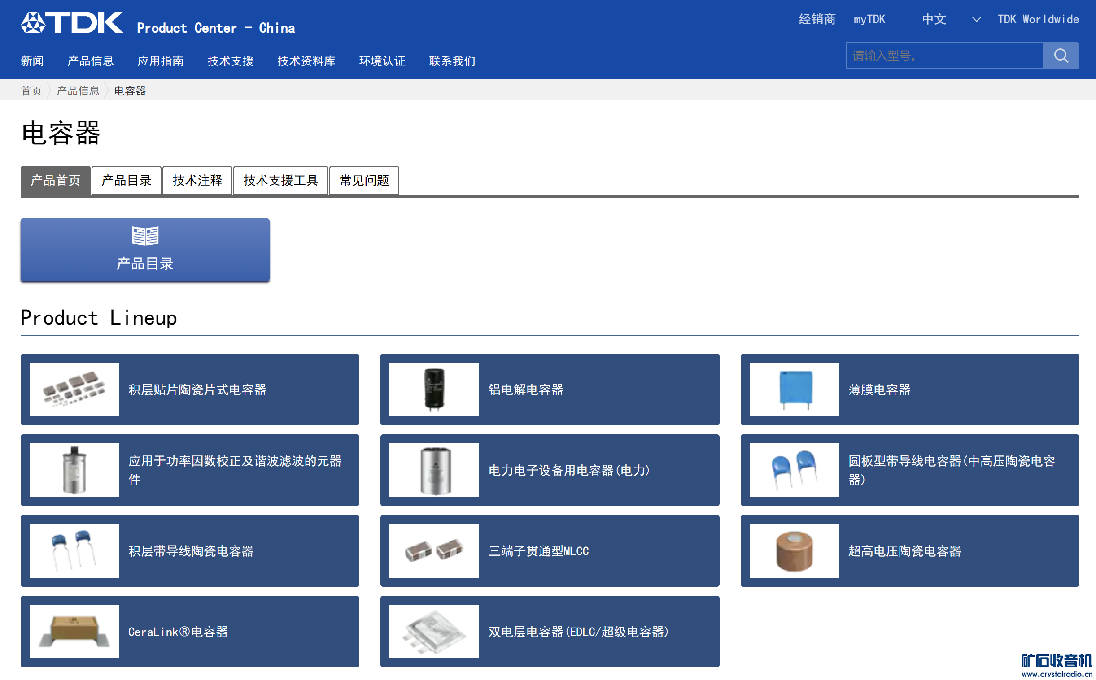Open the 三端子贯通型MLCC product card
Image resolution: width=1096 pixels, height=680 pixels.
pos(549,551)
